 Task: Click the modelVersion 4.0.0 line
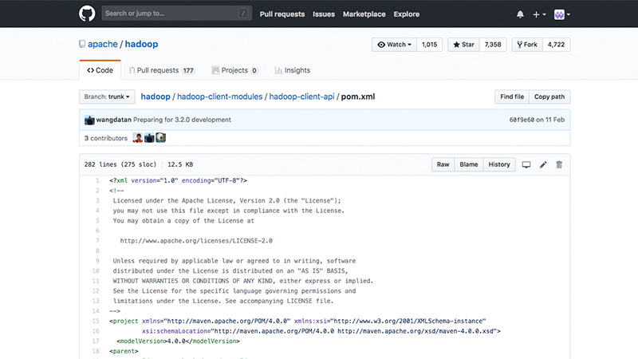pos(178,341)
